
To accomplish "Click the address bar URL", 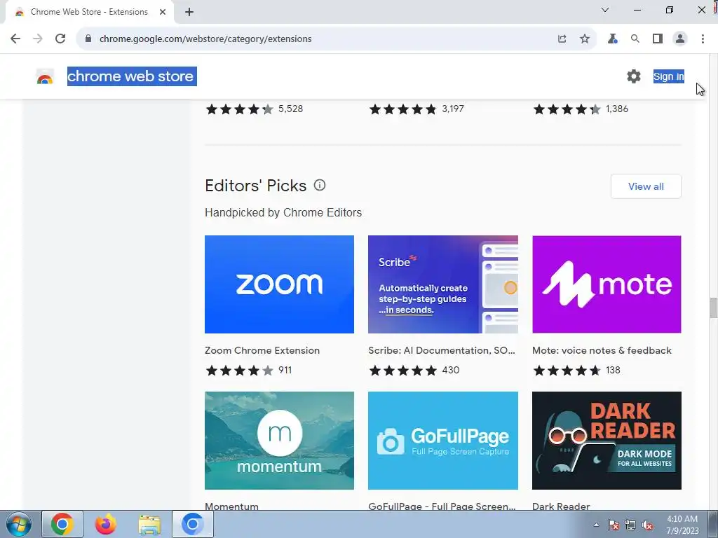I will click(205, 39).
